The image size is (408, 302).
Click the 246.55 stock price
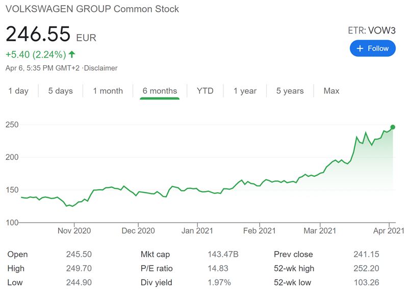coord(38,34)
